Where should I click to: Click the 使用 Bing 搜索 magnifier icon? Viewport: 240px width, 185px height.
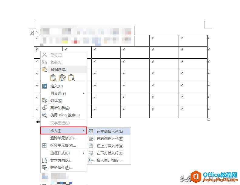[x=45, y=115]
